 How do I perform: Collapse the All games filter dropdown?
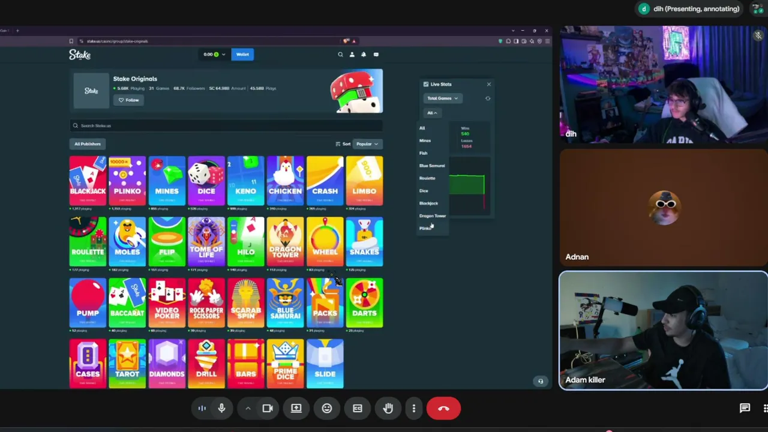click(x=432, y=113)
